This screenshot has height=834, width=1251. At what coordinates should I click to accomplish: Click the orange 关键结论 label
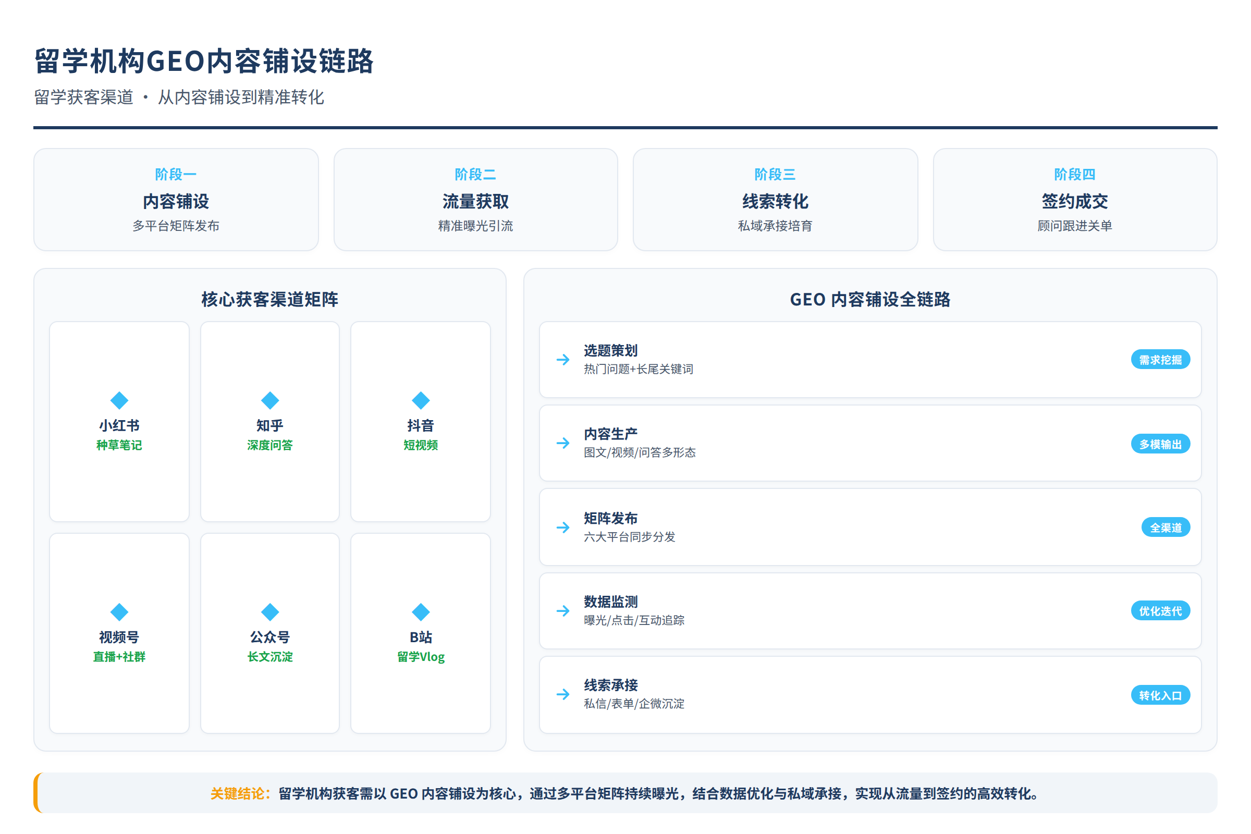point(241,793)
